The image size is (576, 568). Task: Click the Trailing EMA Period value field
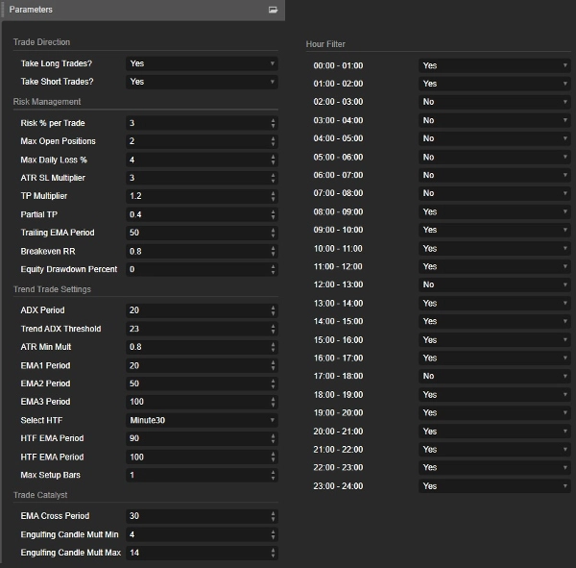202,233
